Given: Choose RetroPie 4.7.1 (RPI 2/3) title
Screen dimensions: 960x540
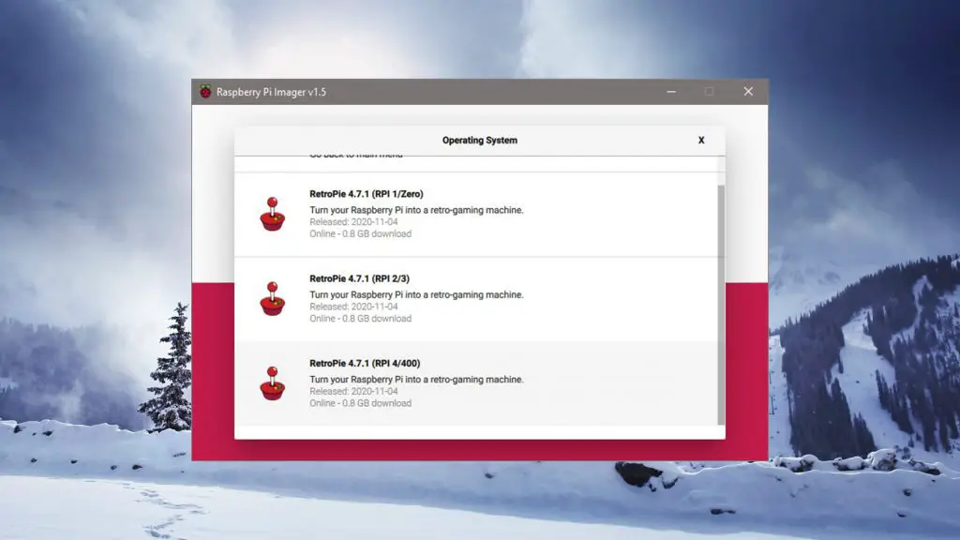Looking at the screenshot, I should [x=359, y=278].
